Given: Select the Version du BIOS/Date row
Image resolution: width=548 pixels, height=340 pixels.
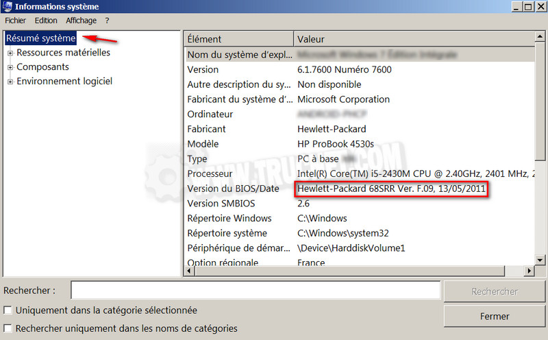Looking at the screenshot, I should click(233, 189).
